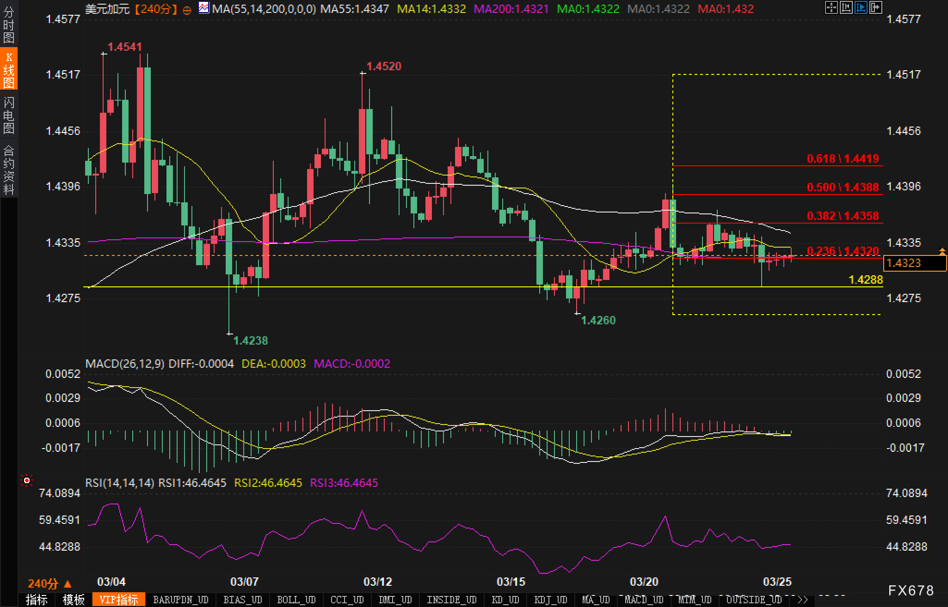Screen dimensions: 948x607
Task: Open 【240分】 period selector in title
Action: point(156,9)
